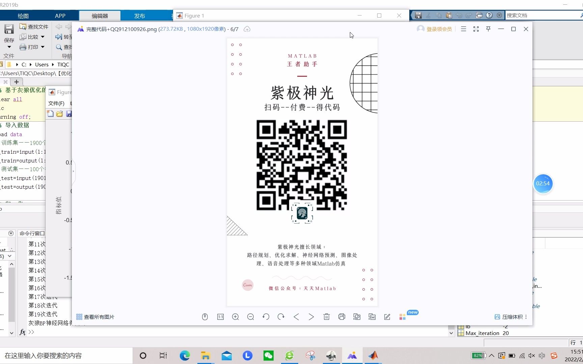The height and width of the screenshot is (364, 583).
Task: Print the current image
Action: [x=342, y=317]
